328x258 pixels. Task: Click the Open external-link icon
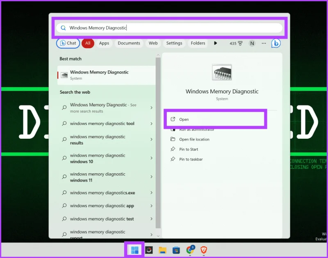pyautogui.click(x=173, y=119)
